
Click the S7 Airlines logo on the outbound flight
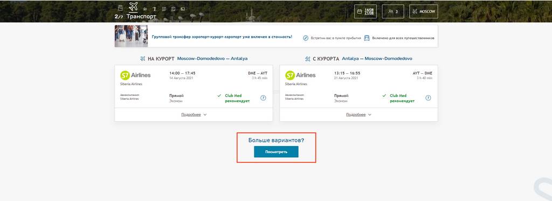[x=135, y=75]
